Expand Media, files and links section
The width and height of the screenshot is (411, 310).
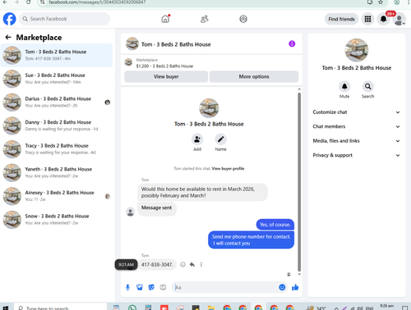point(356,141)
